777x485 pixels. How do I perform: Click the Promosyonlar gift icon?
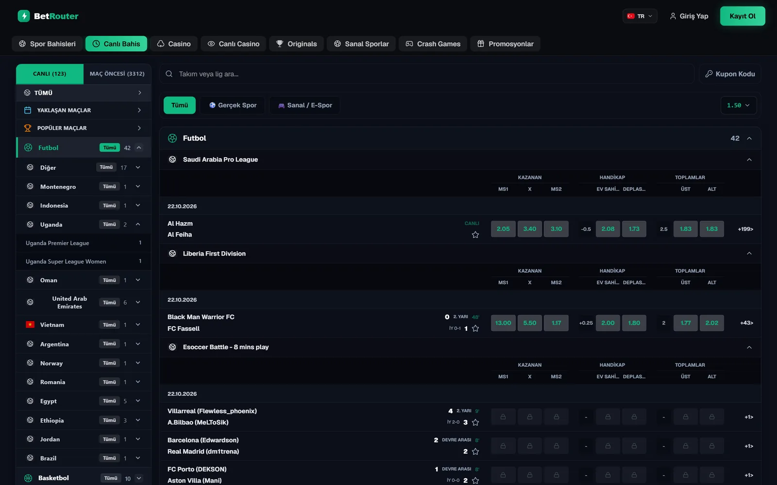(x=481, y=44)
